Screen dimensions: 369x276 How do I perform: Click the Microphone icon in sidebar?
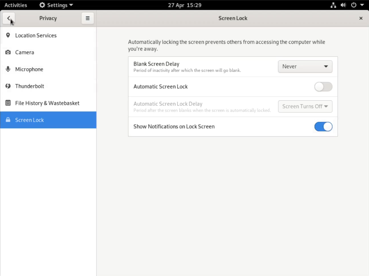tap(8, 69)
